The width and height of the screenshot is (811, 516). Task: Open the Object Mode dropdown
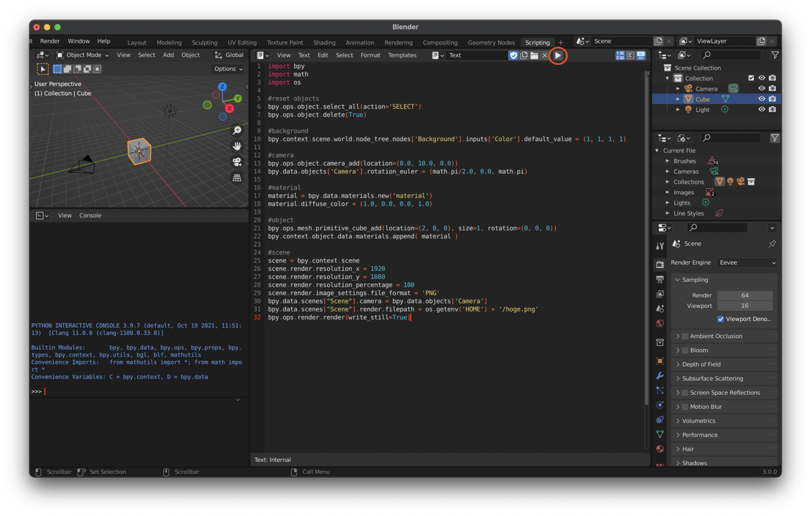[x=82, y=55]
